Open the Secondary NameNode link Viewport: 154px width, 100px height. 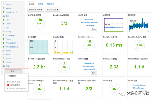(89, 23)
